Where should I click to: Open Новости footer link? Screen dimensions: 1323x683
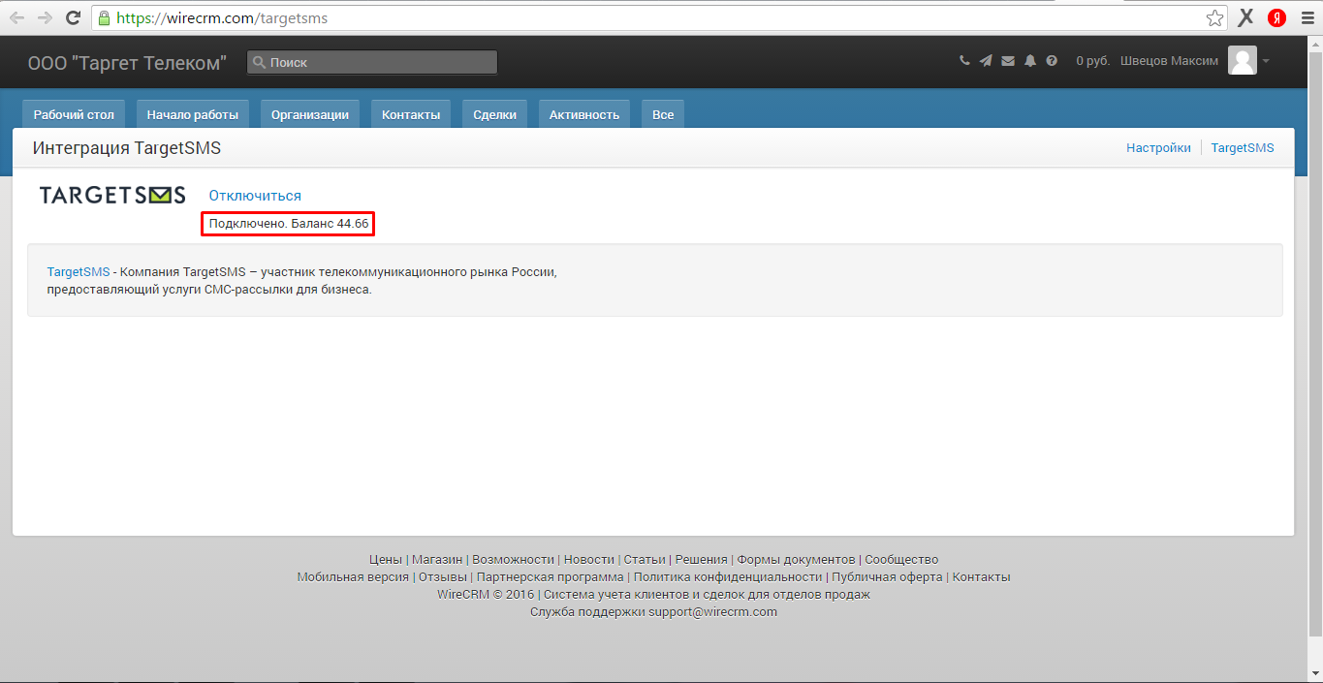[589, 560]
